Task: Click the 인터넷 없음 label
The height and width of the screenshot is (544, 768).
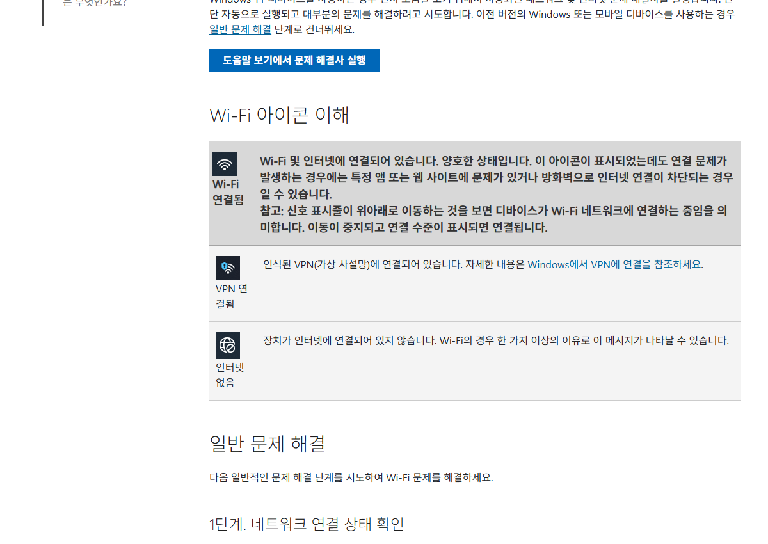Action: [230, 375]
